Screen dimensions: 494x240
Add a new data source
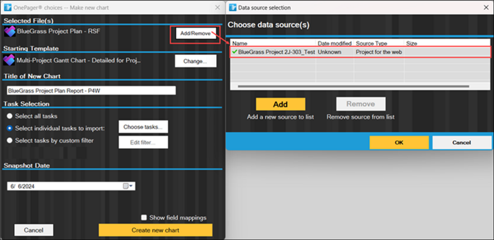(280, 104)
